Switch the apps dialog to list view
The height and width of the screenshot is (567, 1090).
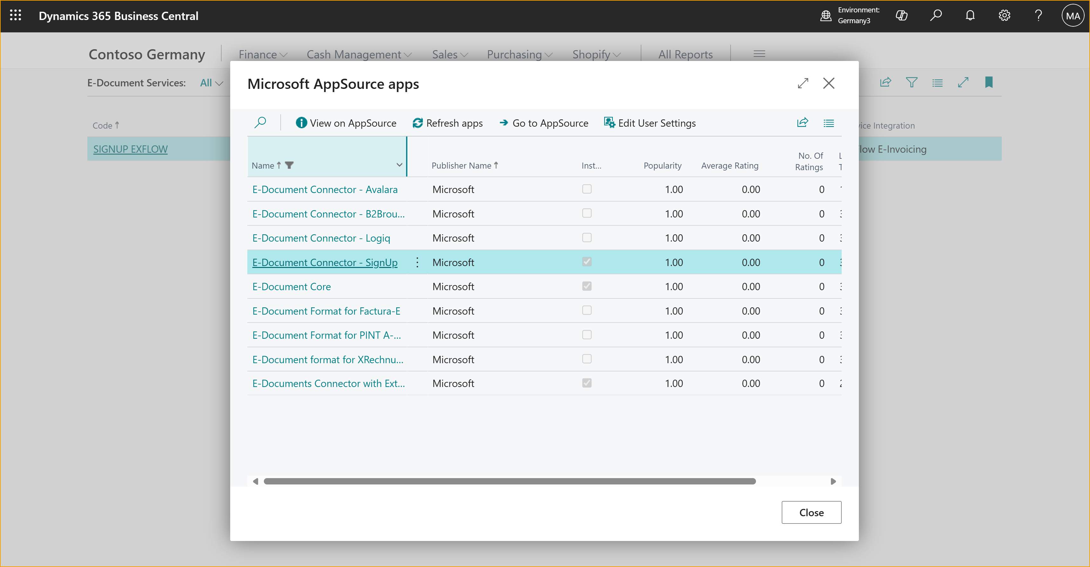pos(829,123)
